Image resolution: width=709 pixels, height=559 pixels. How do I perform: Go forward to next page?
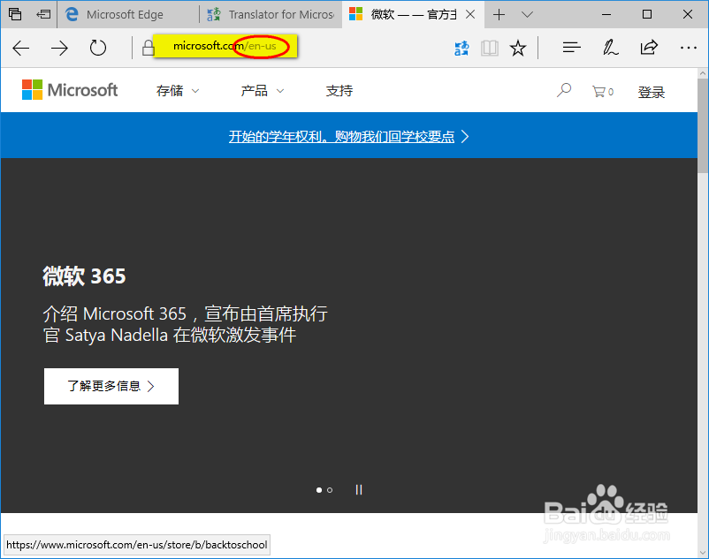[59, 48]
